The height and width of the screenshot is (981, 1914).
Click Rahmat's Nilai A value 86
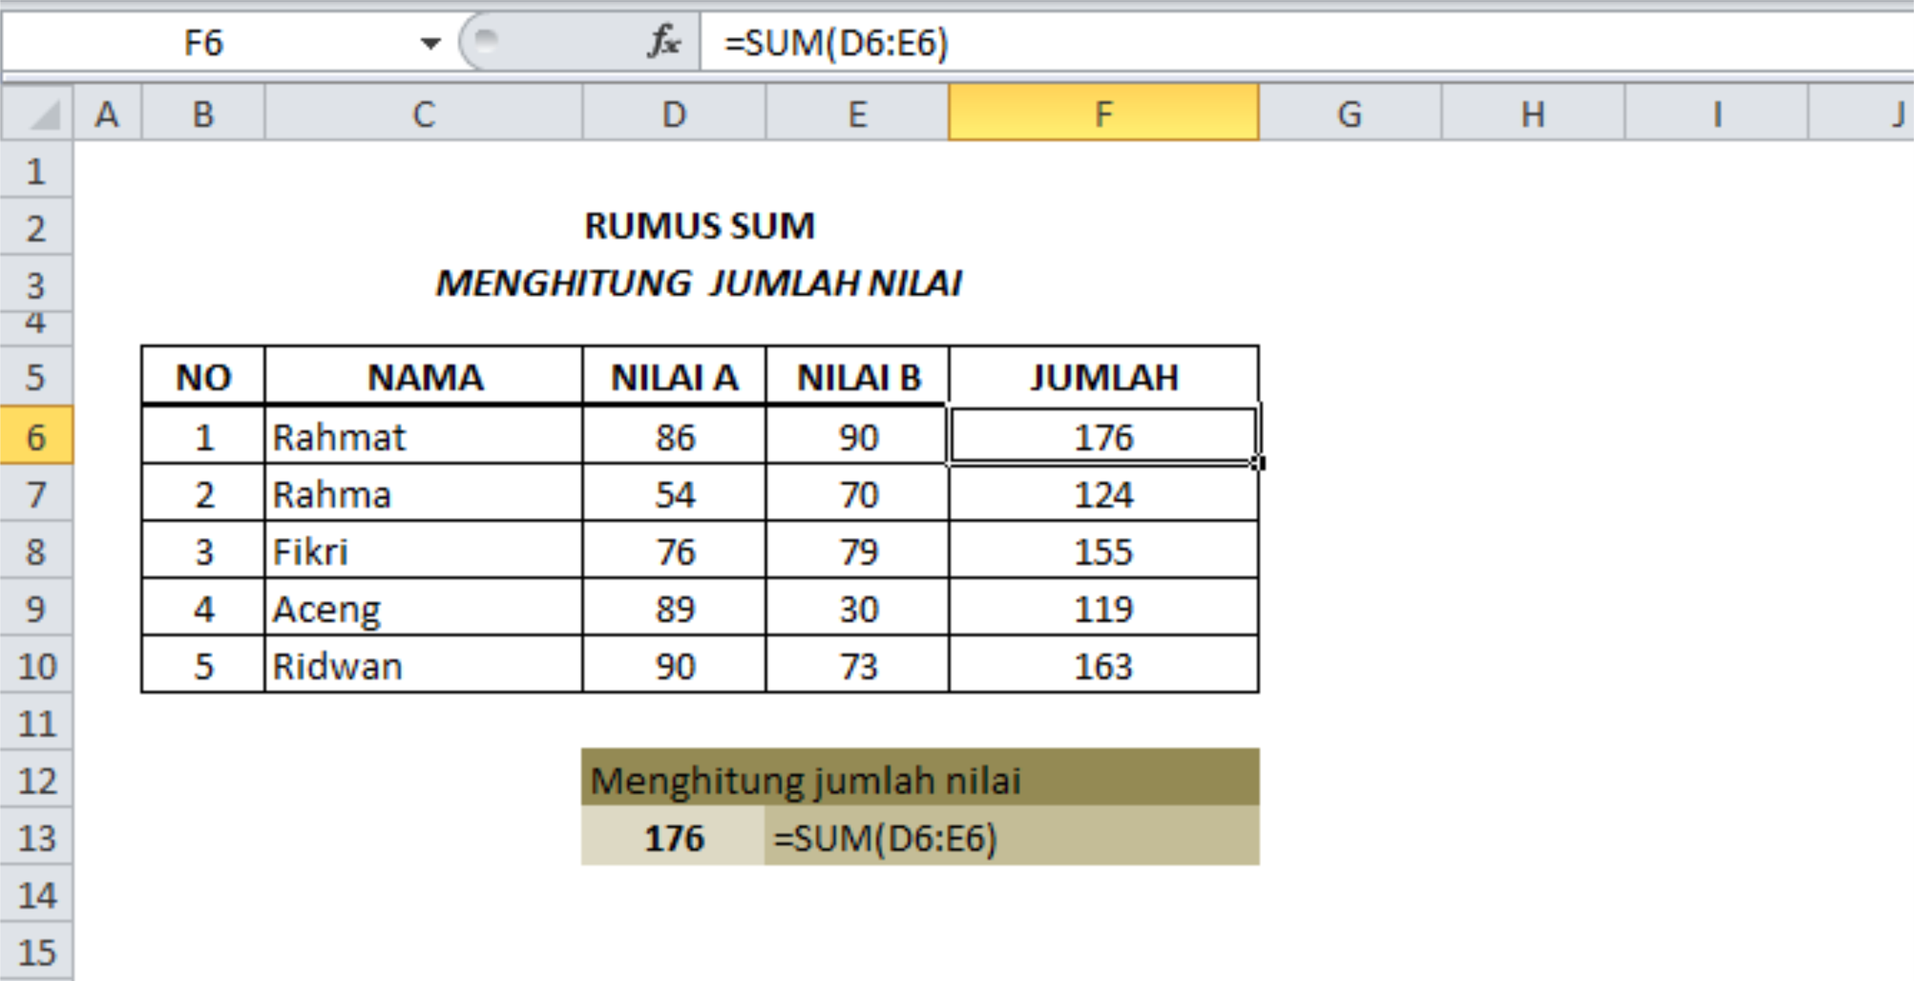674,436
